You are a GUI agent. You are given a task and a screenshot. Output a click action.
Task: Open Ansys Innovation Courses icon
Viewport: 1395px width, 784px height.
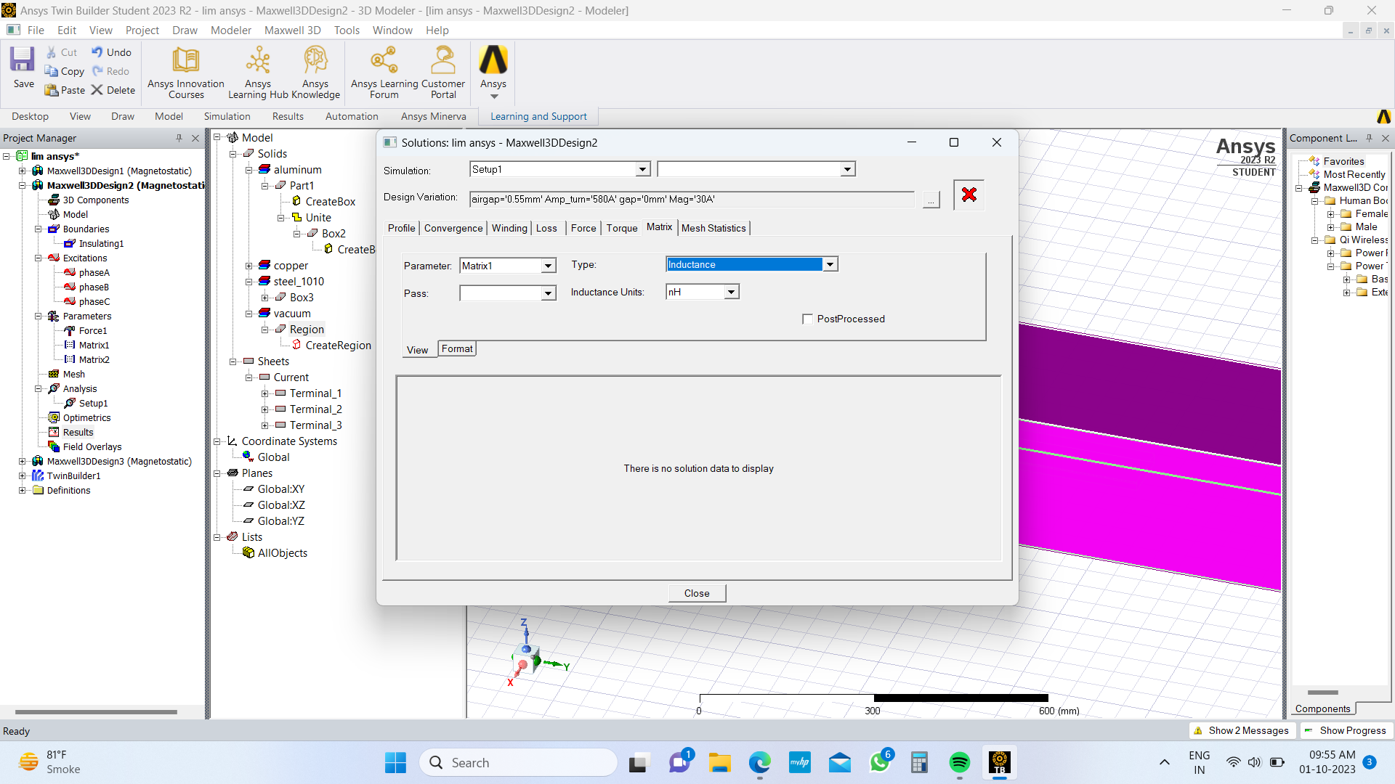tap(185, 60)
